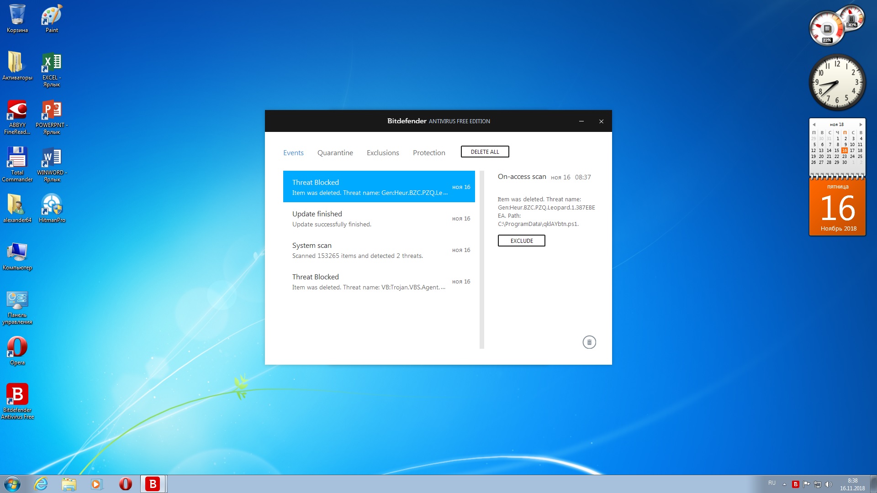Click the trash icon in the event details
This screenshot has width=877, height=493.
(x=589, y=342)
